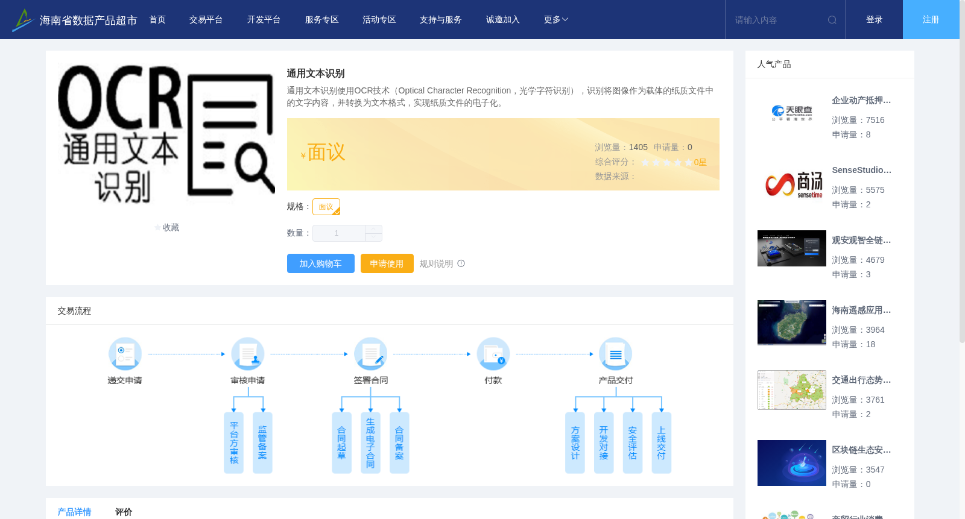Click the 上线交付 flow box

coord(662,443)
